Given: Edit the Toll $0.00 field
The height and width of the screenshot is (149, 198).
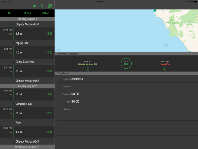Looking at the screenshot, I should click(128, 101).
